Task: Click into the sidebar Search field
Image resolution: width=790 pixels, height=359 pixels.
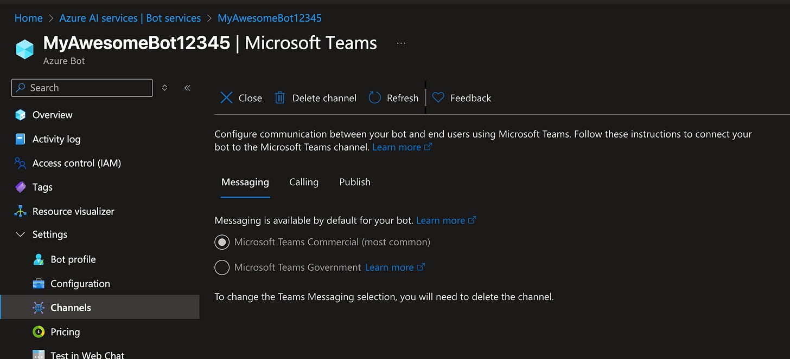Action: point(82,88)
